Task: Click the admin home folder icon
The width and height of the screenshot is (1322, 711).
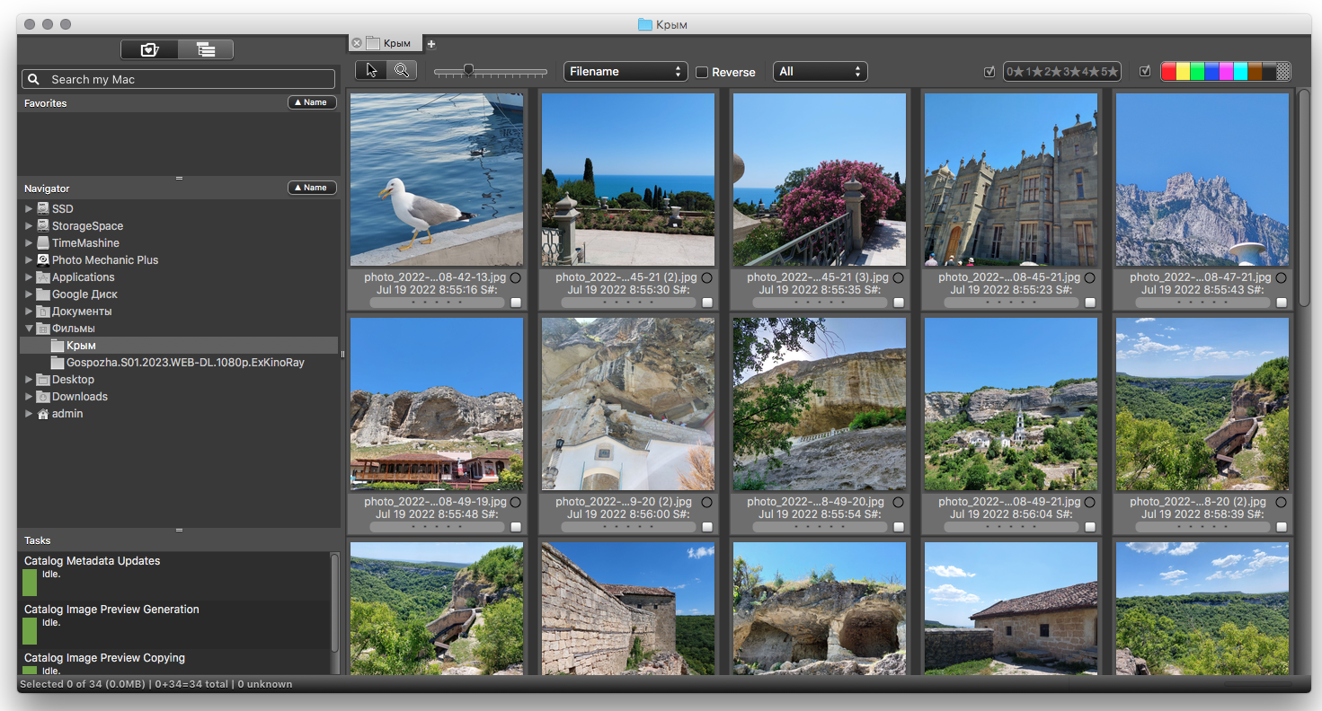Action: pyautogui.click(x=42, y=414)
